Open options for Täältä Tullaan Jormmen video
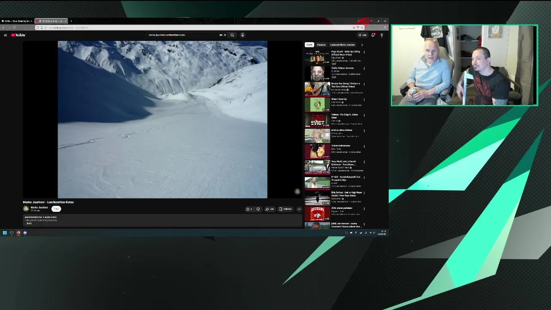The image size is (551, 310). pos(364,68)
